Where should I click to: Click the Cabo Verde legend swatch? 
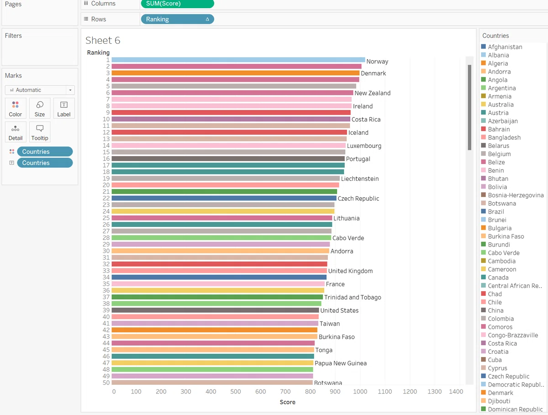[x=483, y=252]
